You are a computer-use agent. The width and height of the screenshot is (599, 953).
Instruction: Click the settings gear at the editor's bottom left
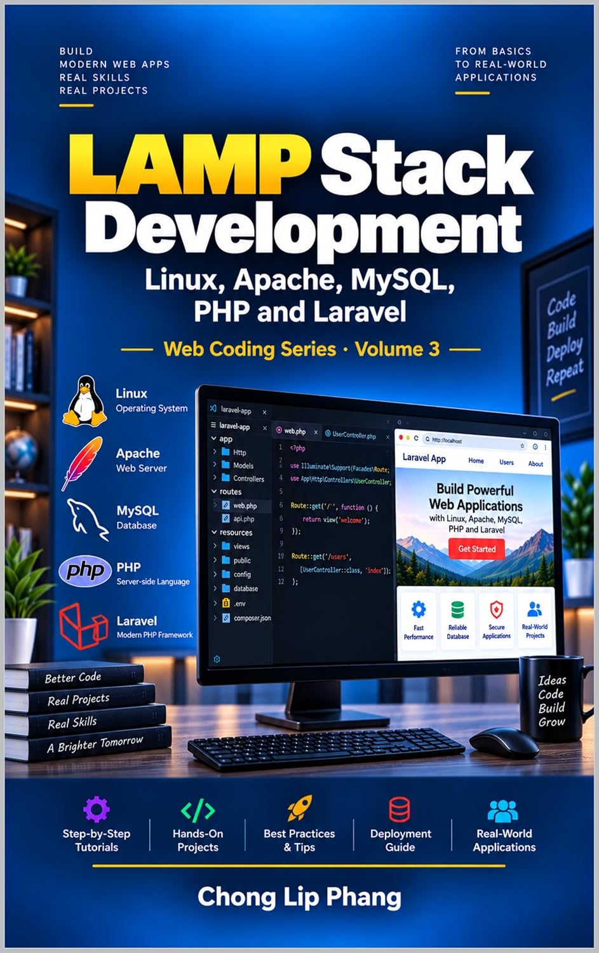pos(217,659)
